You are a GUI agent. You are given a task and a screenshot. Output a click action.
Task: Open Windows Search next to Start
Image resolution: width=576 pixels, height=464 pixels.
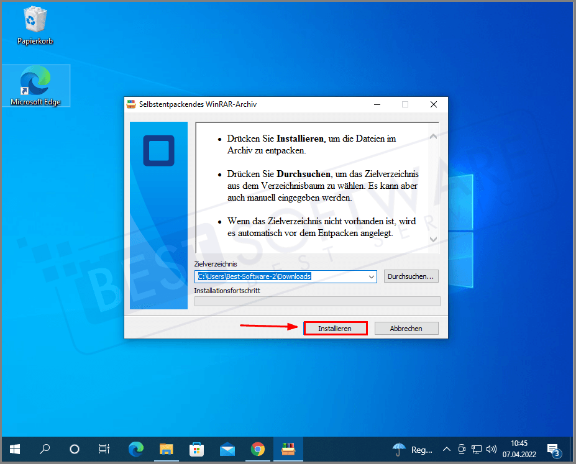[45, 449]
